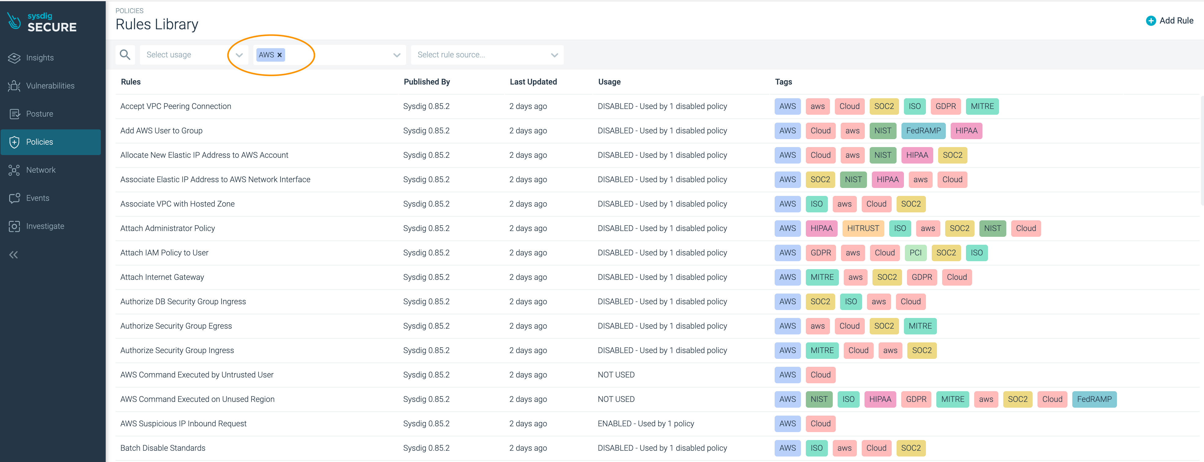Click the Usage column header
Viewport: 1204px width, 462px height.
point(609,82)
